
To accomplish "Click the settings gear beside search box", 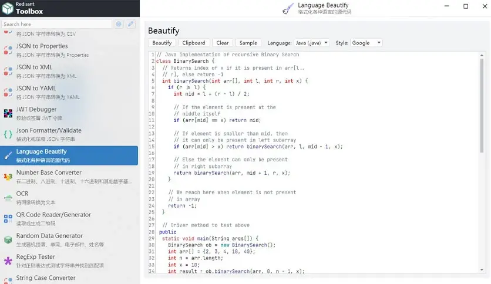I will click(x=119, y=24).
